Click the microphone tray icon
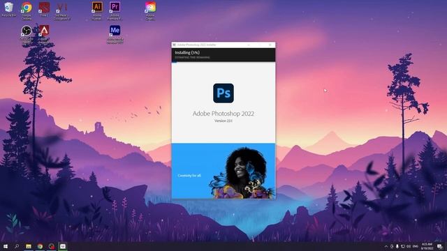Screen dimensions: 447x251 [x=397, y=246]
